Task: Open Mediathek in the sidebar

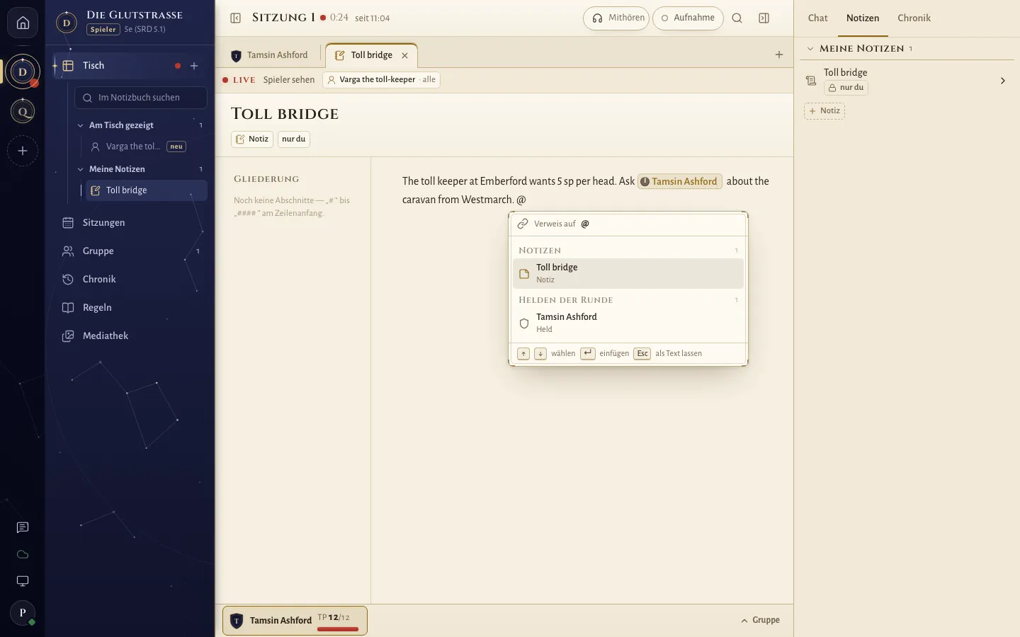Action: tap(130, 336)
